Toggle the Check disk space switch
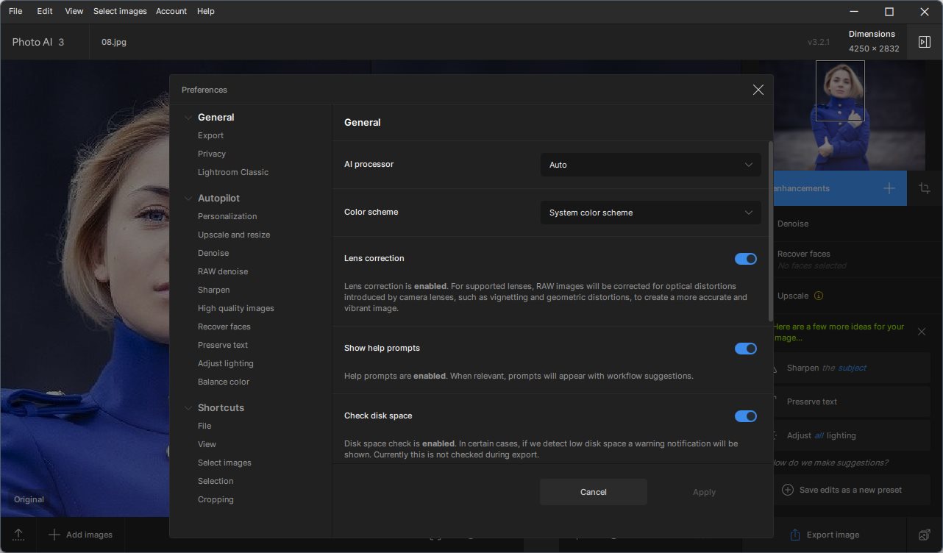Screen dimensions: 943x553 click(745, 416)
